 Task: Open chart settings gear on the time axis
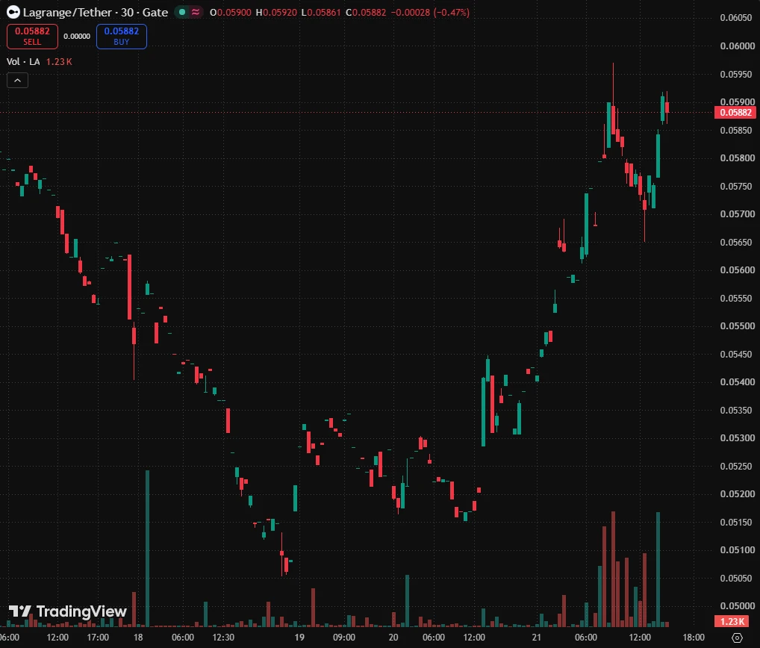[737, 638]
